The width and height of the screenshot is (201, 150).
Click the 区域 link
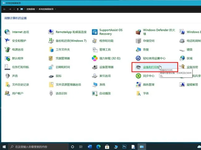point(190,58)
